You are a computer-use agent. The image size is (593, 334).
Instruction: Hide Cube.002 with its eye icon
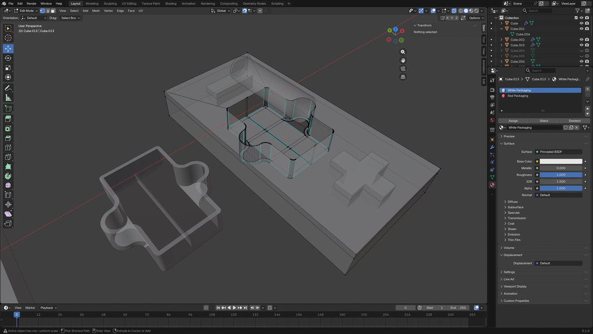[581, 39]
